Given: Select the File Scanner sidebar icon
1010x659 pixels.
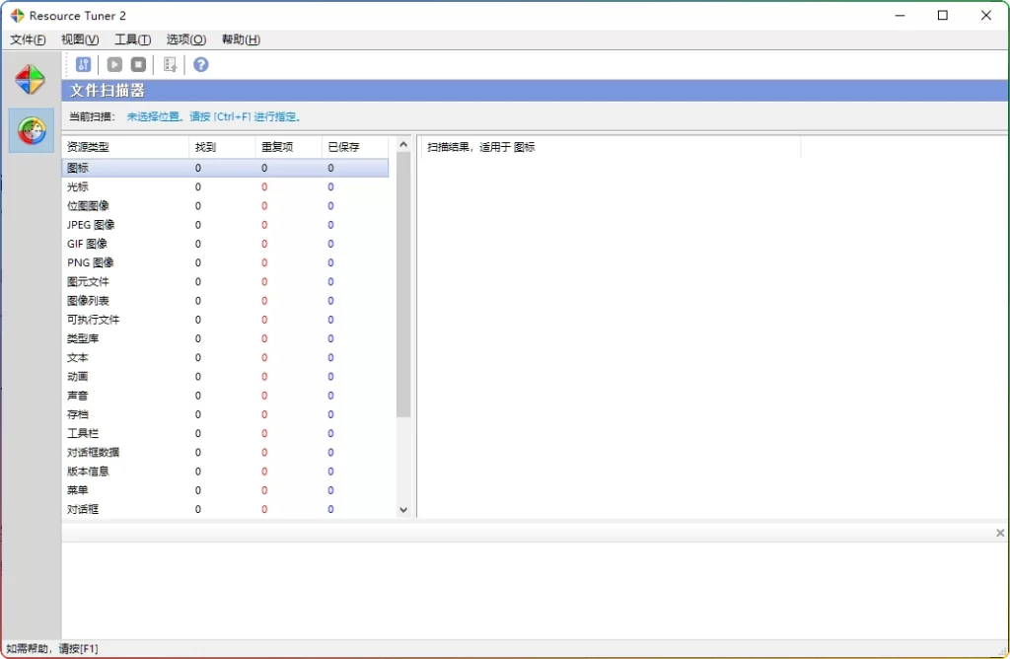Looking at the screenshot, I should pyautogui.click(x=31, y=130).
